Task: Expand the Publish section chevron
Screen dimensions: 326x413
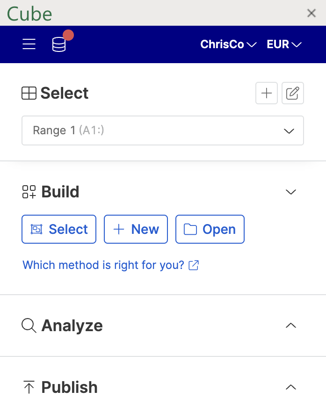Action: pyautogui.click(x=291, y=387)
